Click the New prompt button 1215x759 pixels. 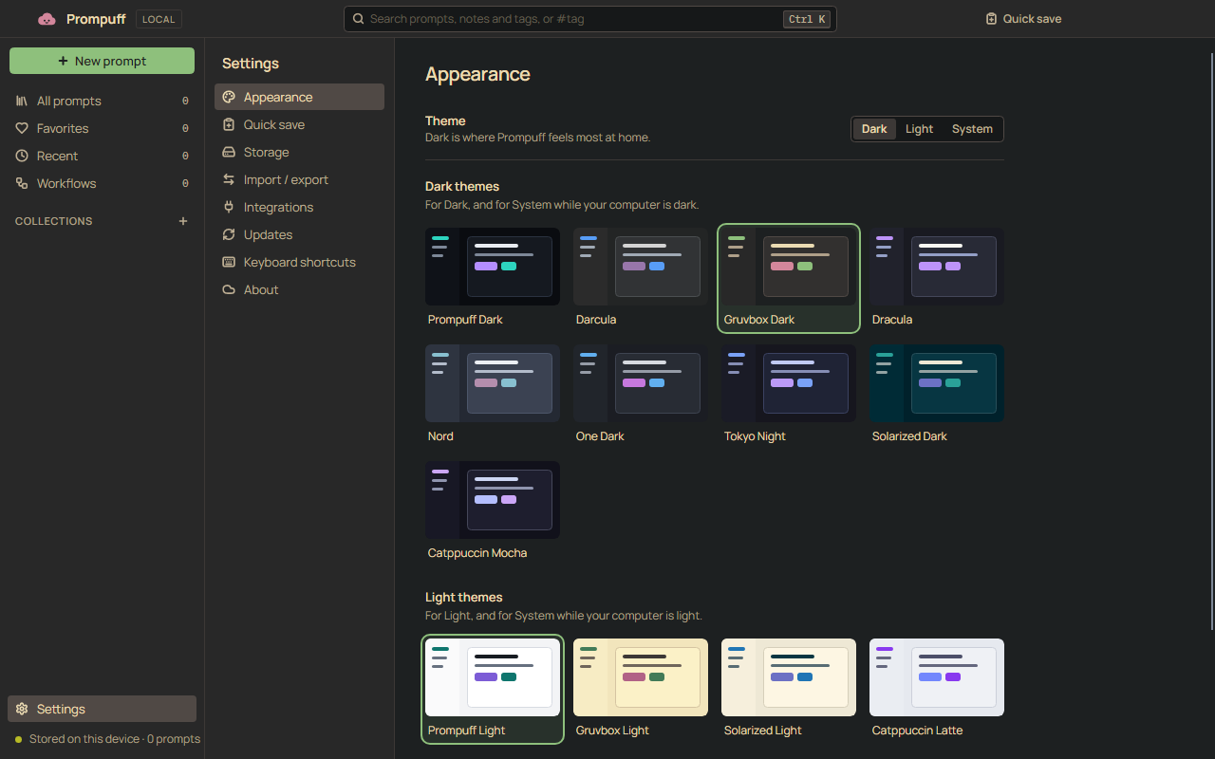point(102,61)
